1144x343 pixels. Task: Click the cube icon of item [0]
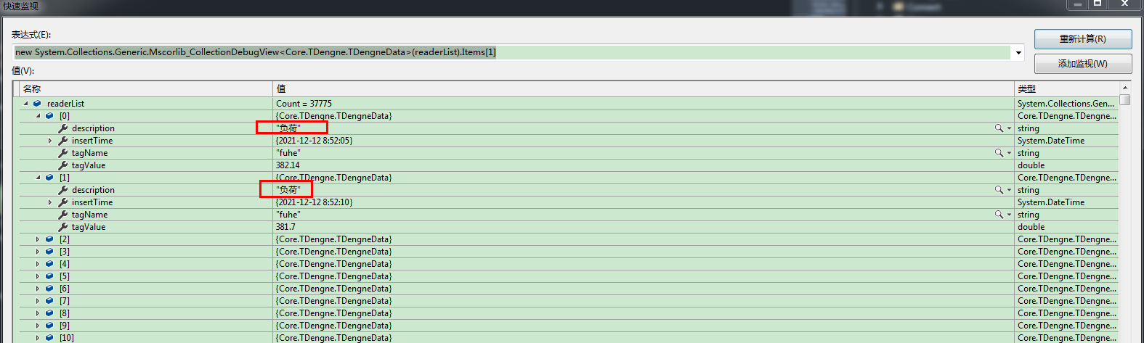49,116
